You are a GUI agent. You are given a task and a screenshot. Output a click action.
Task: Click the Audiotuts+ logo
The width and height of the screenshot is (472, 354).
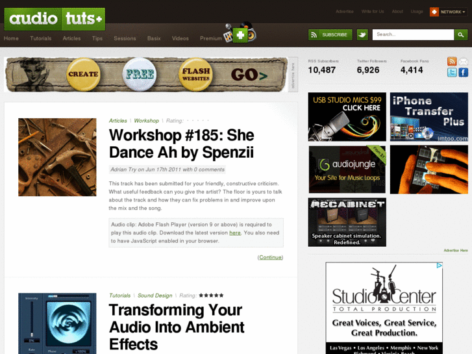[x=55, y=19]
